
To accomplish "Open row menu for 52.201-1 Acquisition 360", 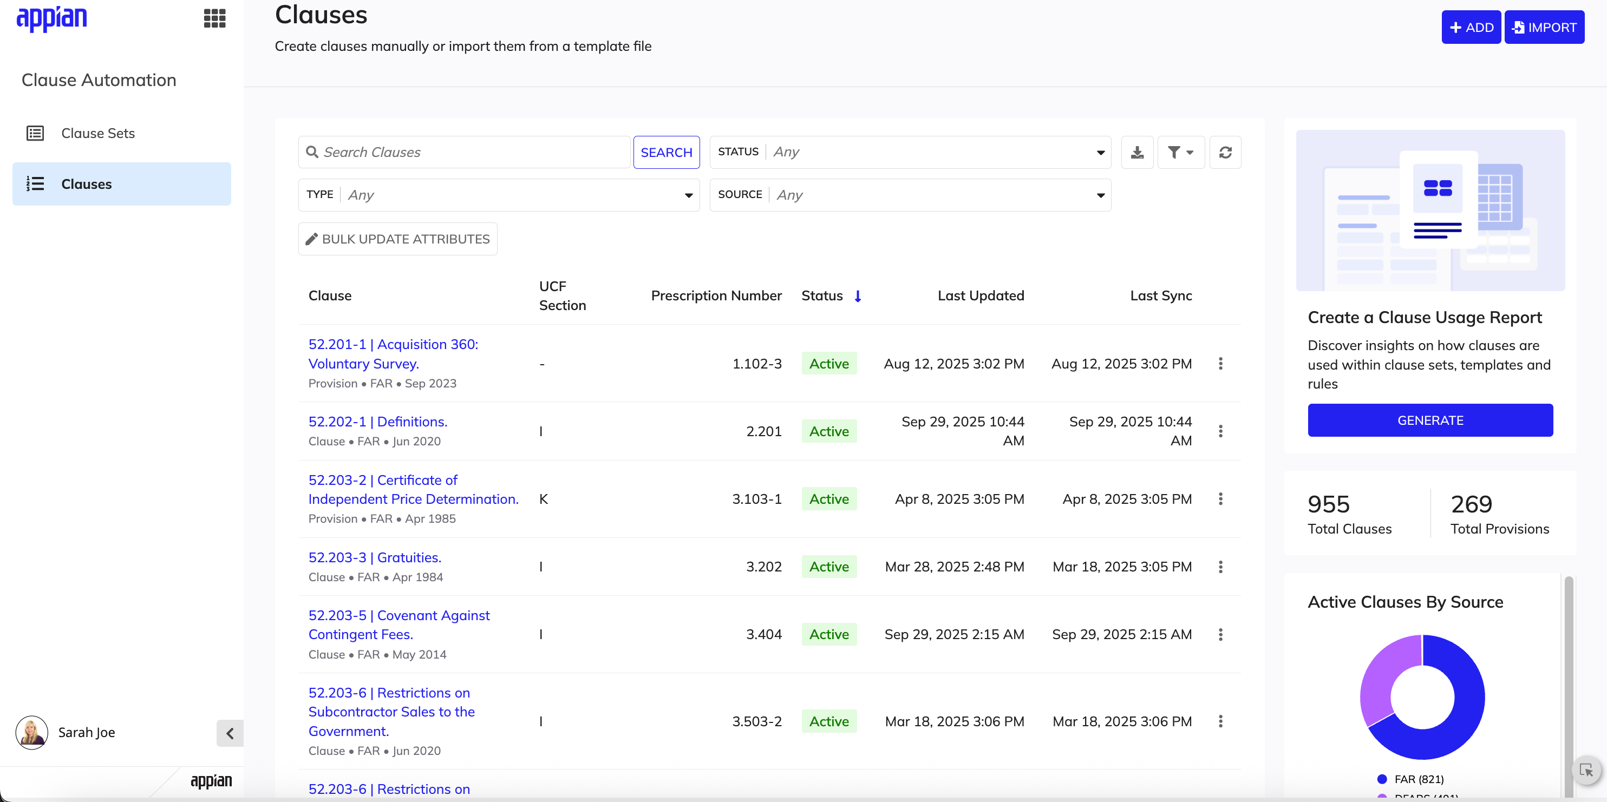I will [x=1220, y=364].
